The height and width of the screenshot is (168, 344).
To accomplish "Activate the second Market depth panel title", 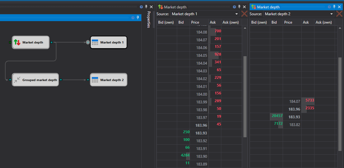I will click(268, 7).
